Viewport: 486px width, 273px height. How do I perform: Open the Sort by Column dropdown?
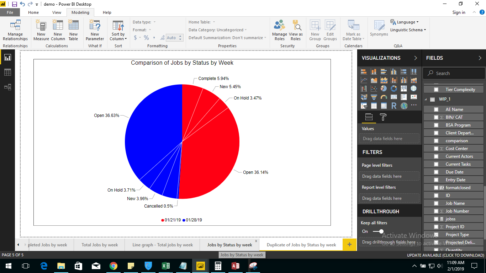[118, 31]
